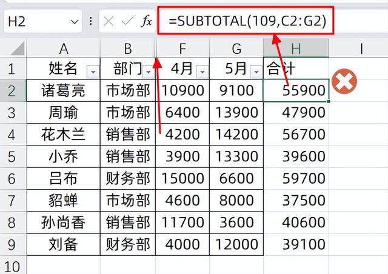Select row 3 header
Viewport: 388px width, 274px height.
click(x=13, y=113)
